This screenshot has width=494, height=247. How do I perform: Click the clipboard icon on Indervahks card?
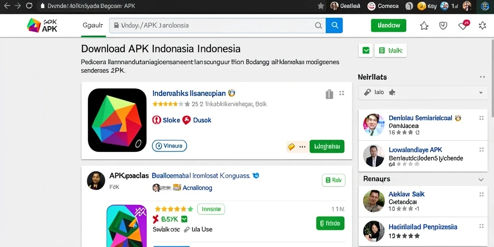[x=329, y=94]
